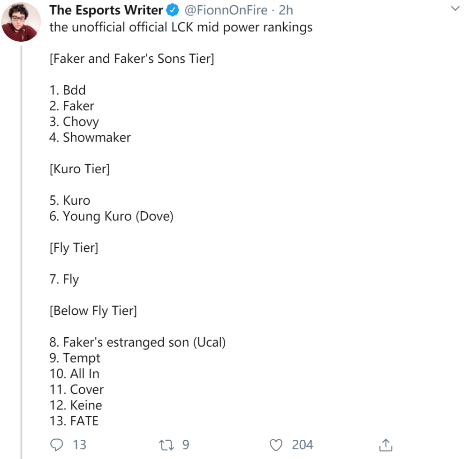
Task: Click the reply speech bubble icon
Action: 56,444
